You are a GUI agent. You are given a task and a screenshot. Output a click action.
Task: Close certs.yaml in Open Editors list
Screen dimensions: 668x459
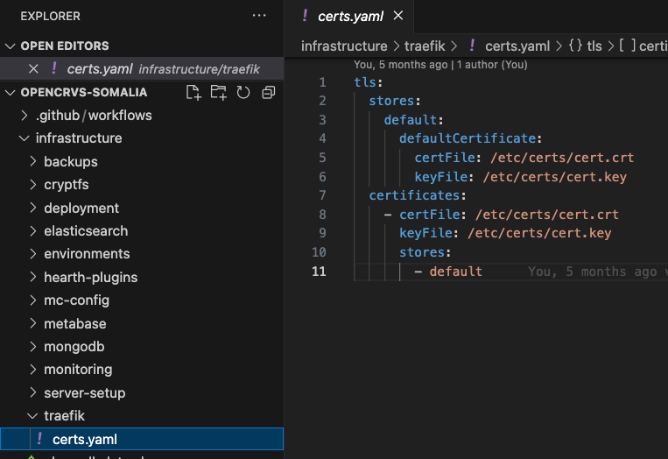tap(33, 69)
